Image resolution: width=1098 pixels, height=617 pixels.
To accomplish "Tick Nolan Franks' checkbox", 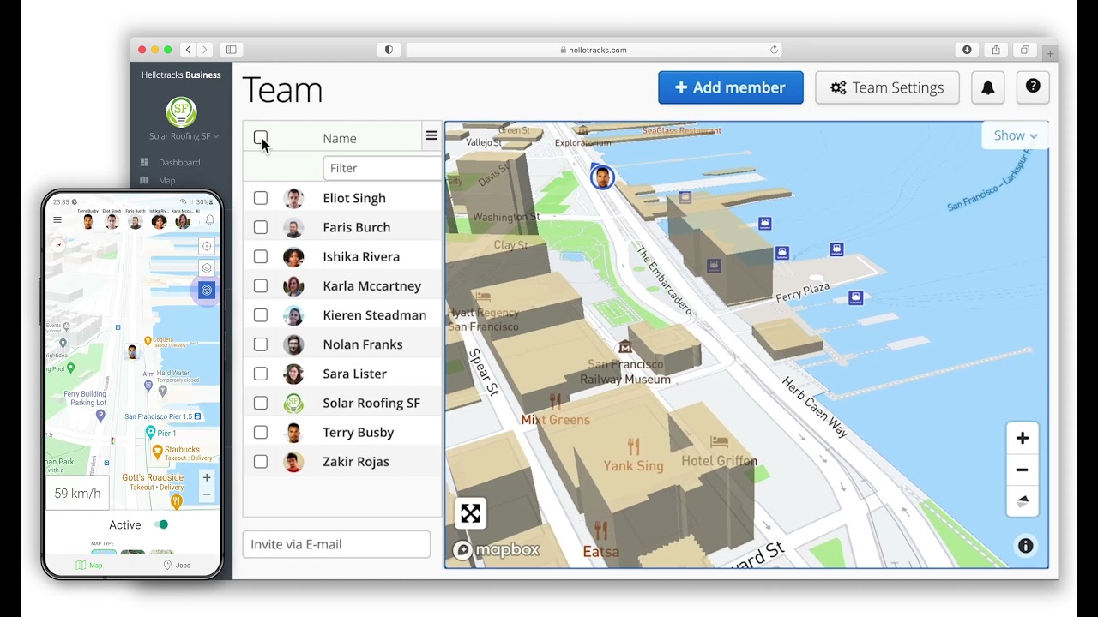I will [x=261, y=344].
